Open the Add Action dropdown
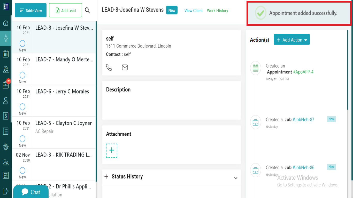Image resolution: width=353 pixels, height=198 pixels. [x=292, y=40]
